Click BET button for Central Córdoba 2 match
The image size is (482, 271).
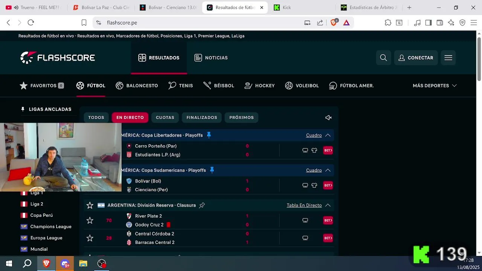328,238
